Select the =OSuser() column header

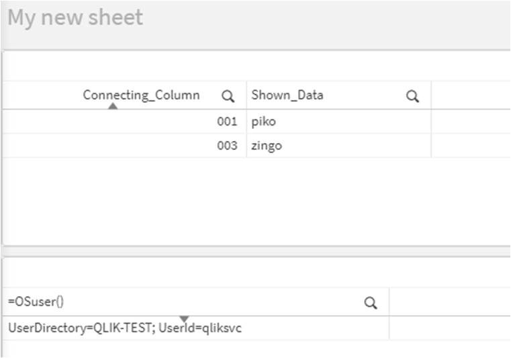[x=36, y=302]
